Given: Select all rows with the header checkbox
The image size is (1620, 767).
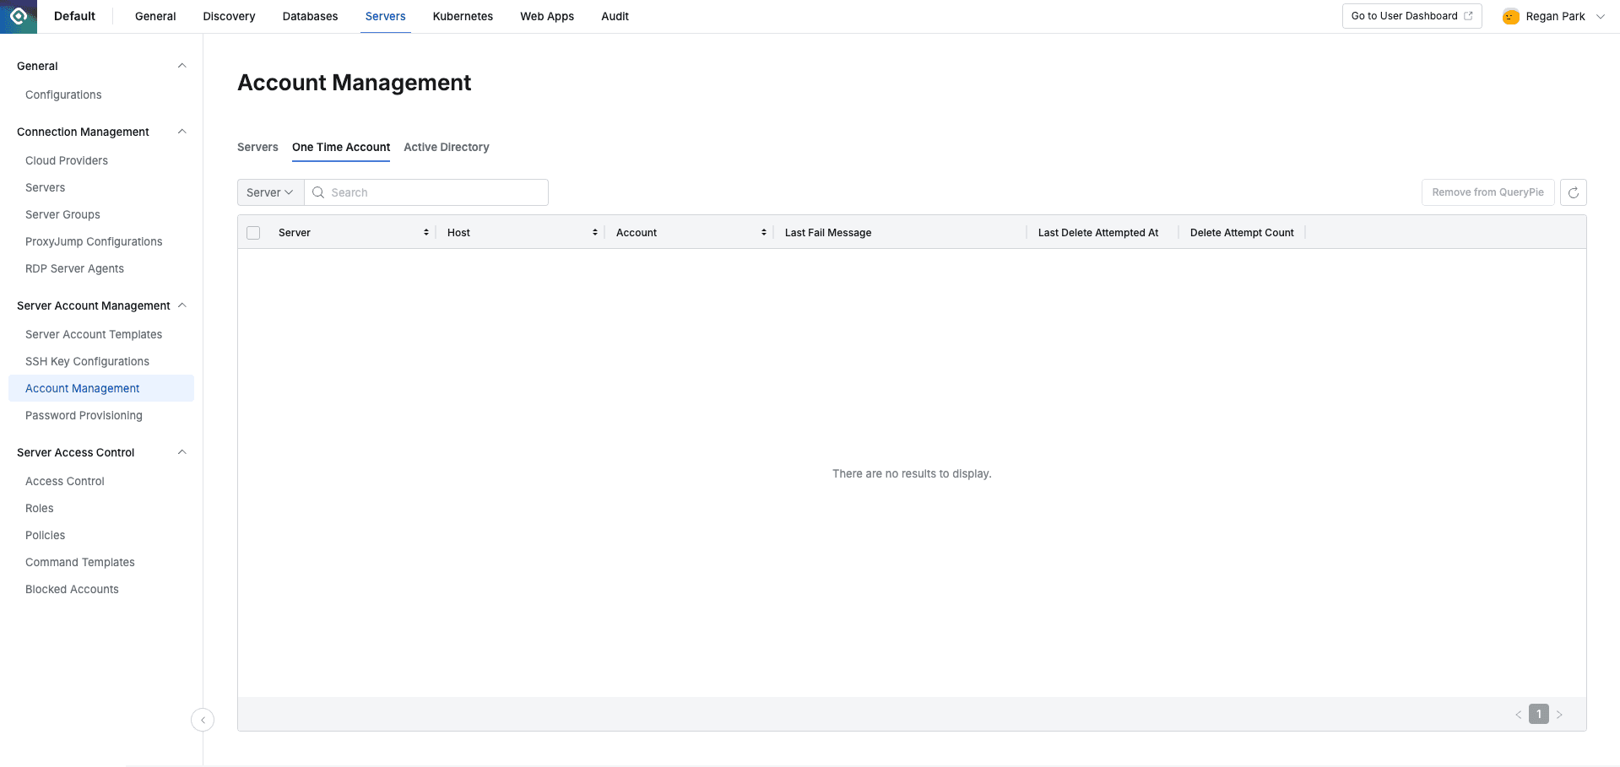Looking at the screenshot, I should coord(253,232).
